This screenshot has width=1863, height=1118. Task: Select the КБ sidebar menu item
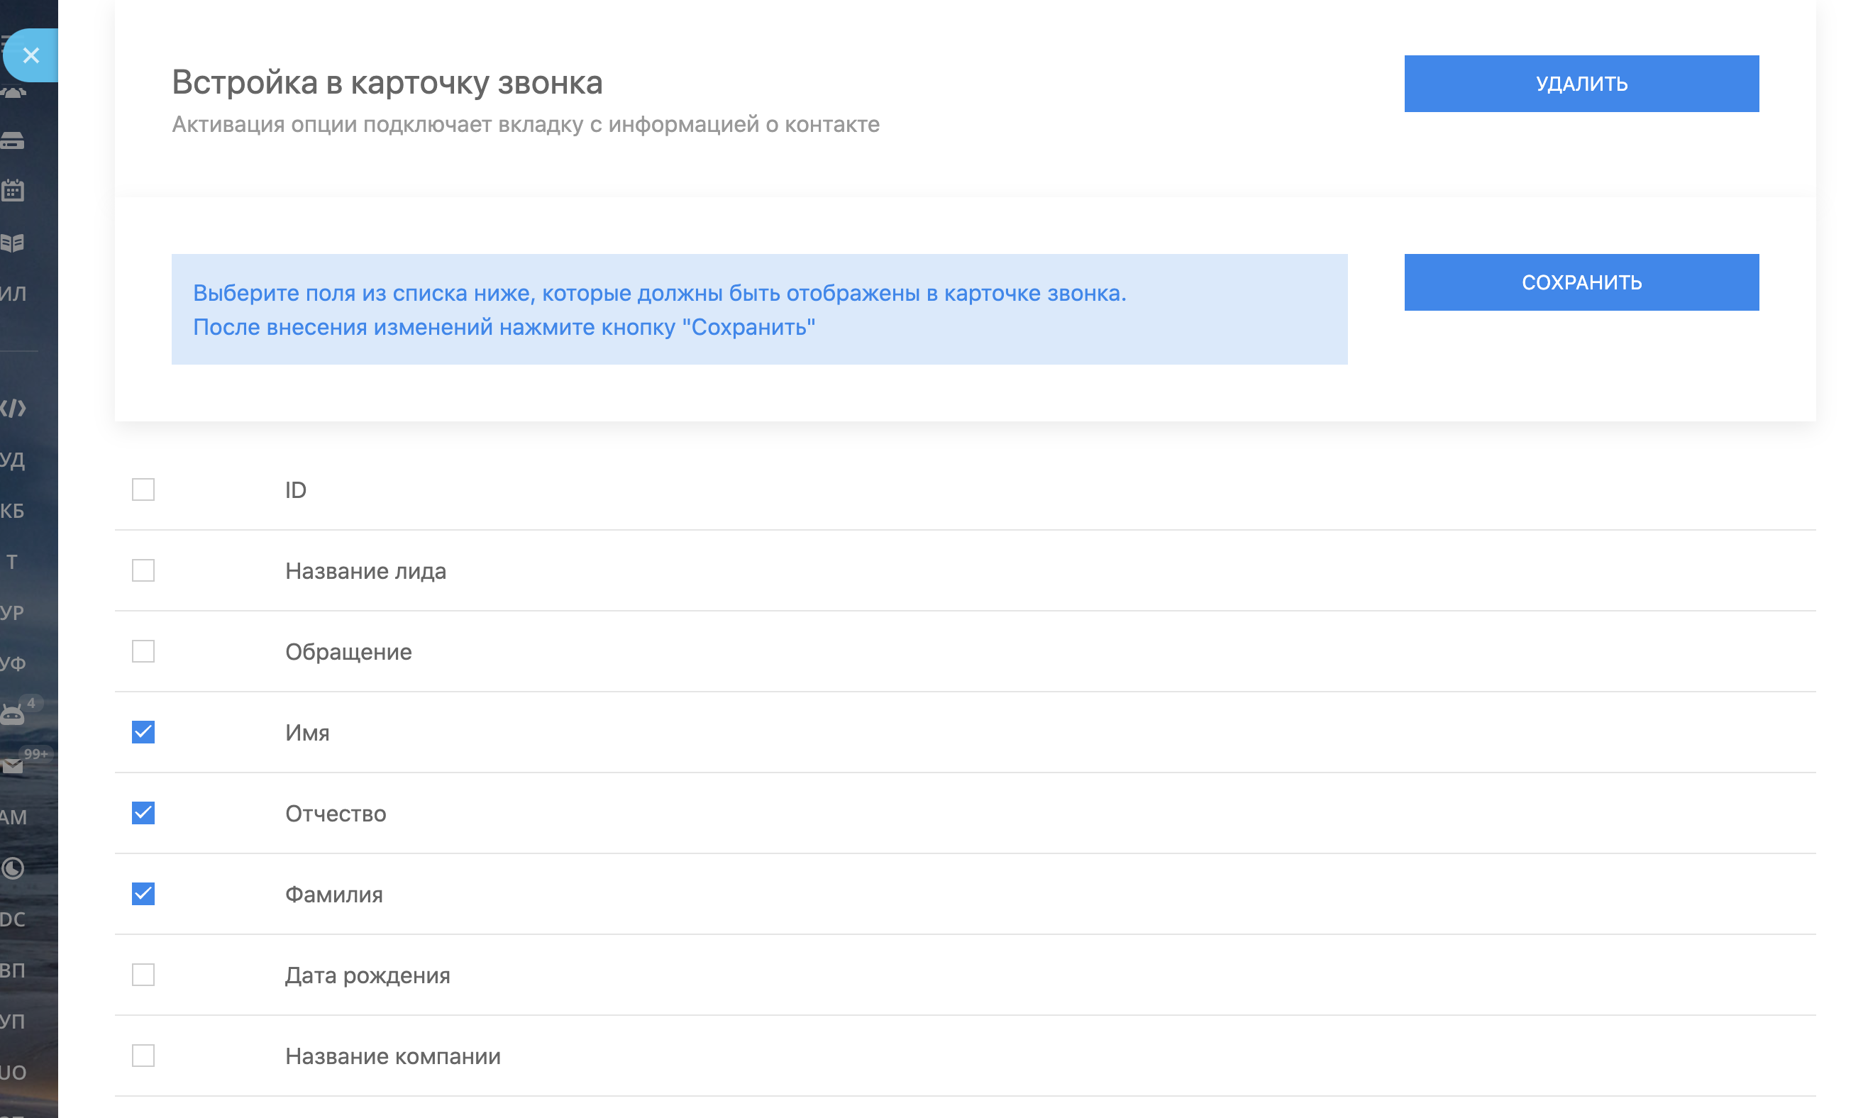click(13, 511)
